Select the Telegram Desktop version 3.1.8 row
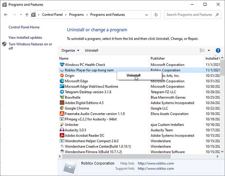The width and height of the screenshot is (225, 176). [139, 92]
